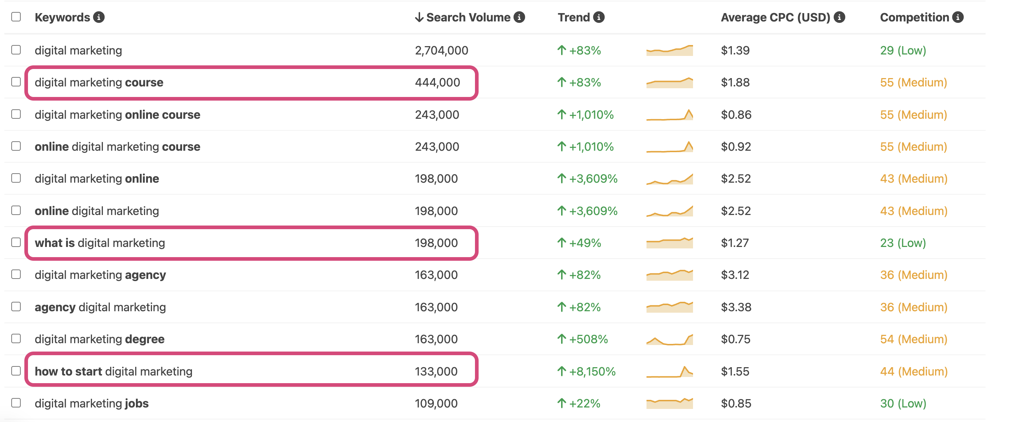
Task: Click the Average CPC (USD) header
Action: [x=776, y=17]
